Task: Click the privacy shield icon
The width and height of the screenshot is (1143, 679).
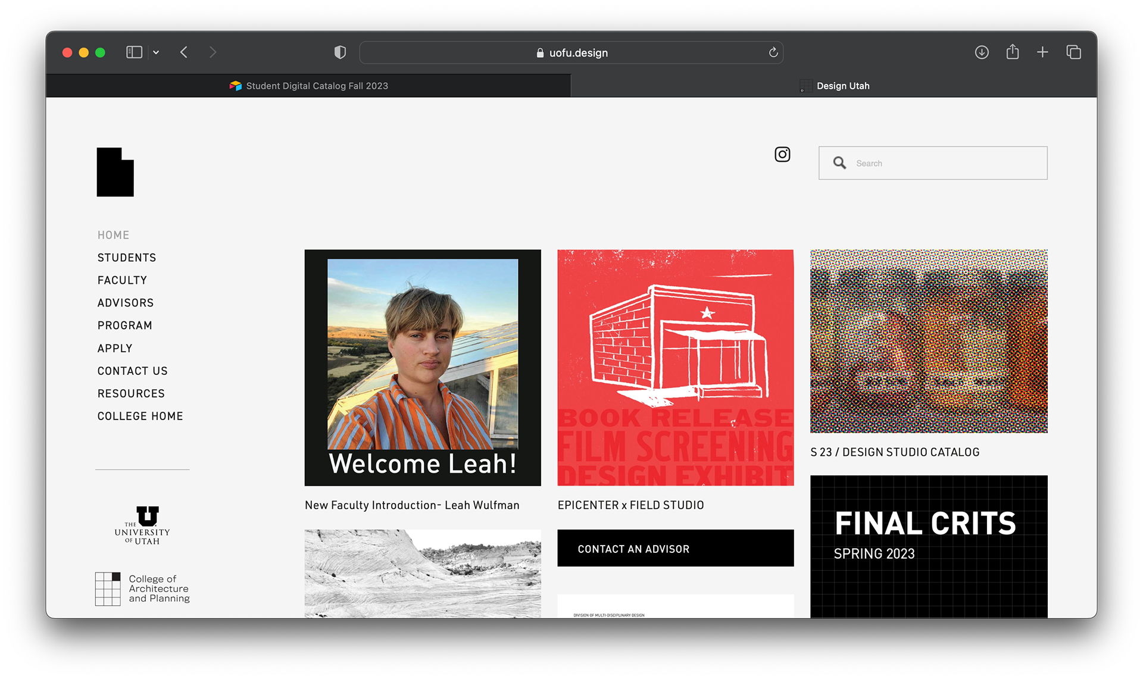Action: click(x=340, y=52)
